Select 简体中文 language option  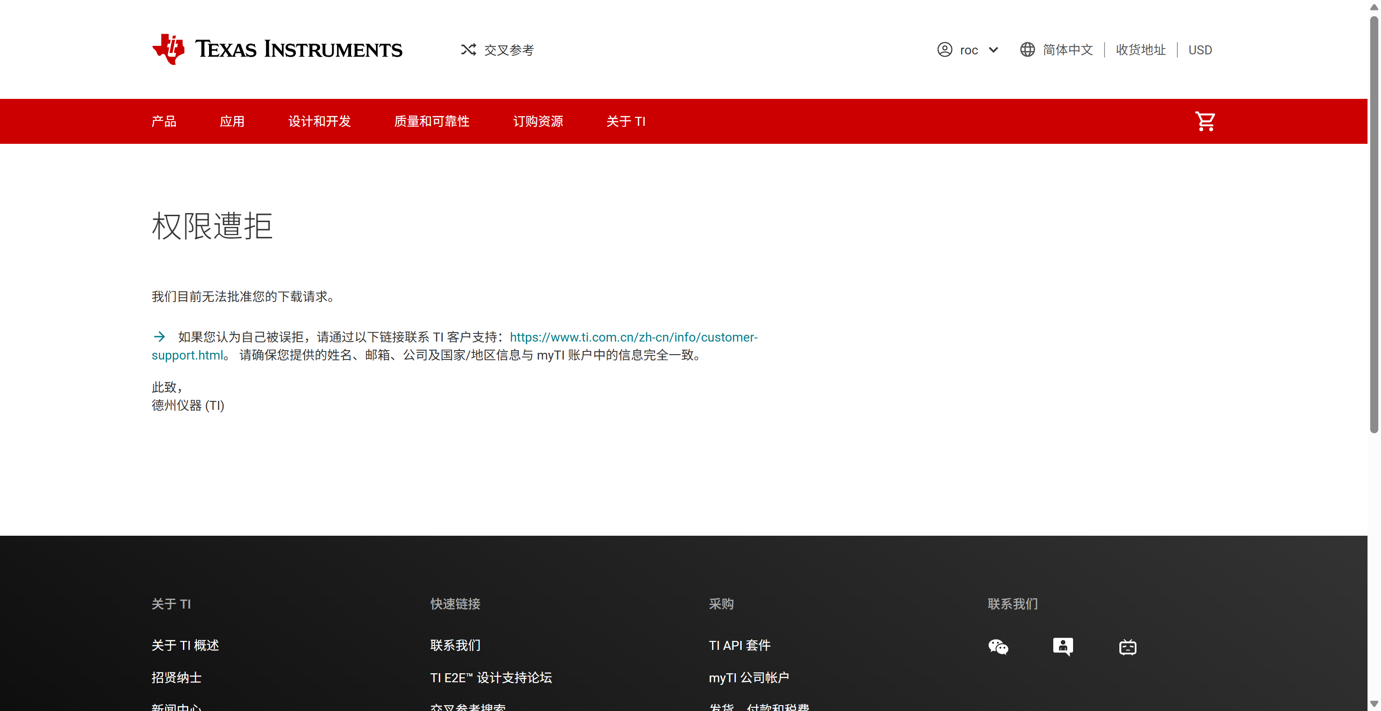[x=1067, y=50]
